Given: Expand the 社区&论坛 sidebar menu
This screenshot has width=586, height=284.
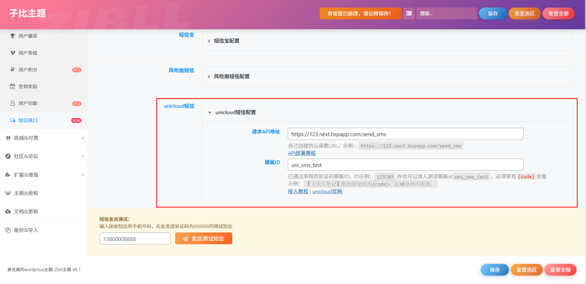Looking at the screenshot, I should (x=43, y=156).
